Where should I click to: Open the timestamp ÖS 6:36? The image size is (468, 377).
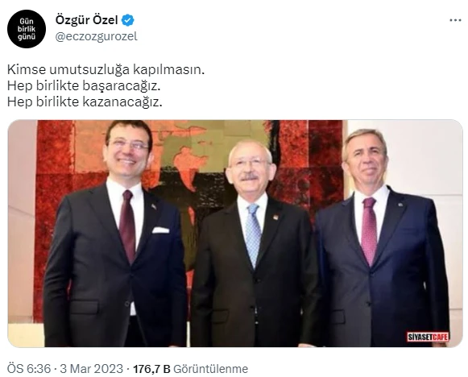[x=29, y=369]
